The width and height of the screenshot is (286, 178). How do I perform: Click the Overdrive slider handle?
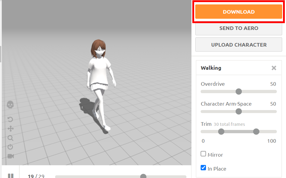(239, 91)
